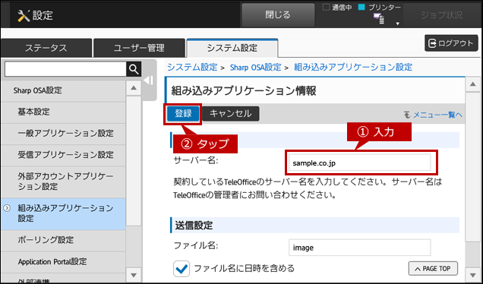Viewport: 483px width, 284px height.
Task: Click the PAGE TOP button
Action: coord(433,269)
